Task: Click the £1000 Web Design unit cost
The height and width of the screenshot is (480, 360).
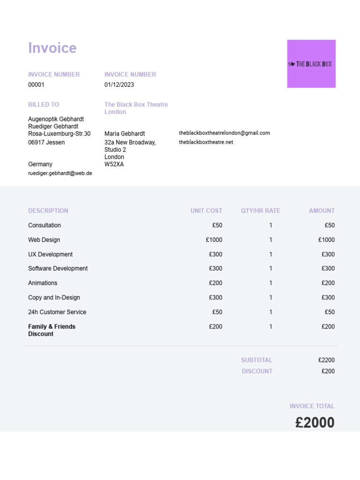Action: pyautogui.click(x=214, y=240)
